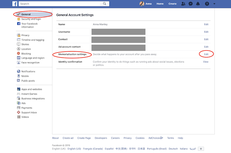Edit the Name row
Screen dimensions: 231x153
click(206, 24)
